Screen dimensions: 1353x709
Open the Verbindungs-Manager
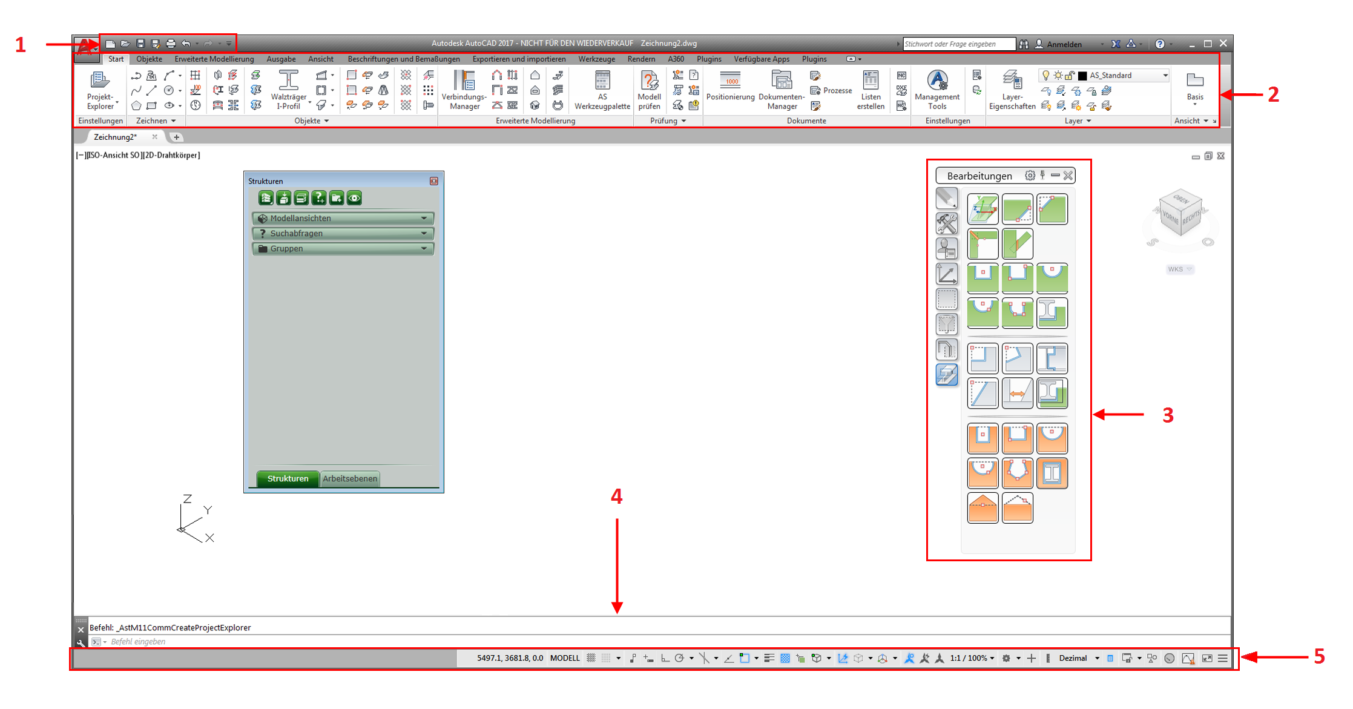tap(464, 81)
